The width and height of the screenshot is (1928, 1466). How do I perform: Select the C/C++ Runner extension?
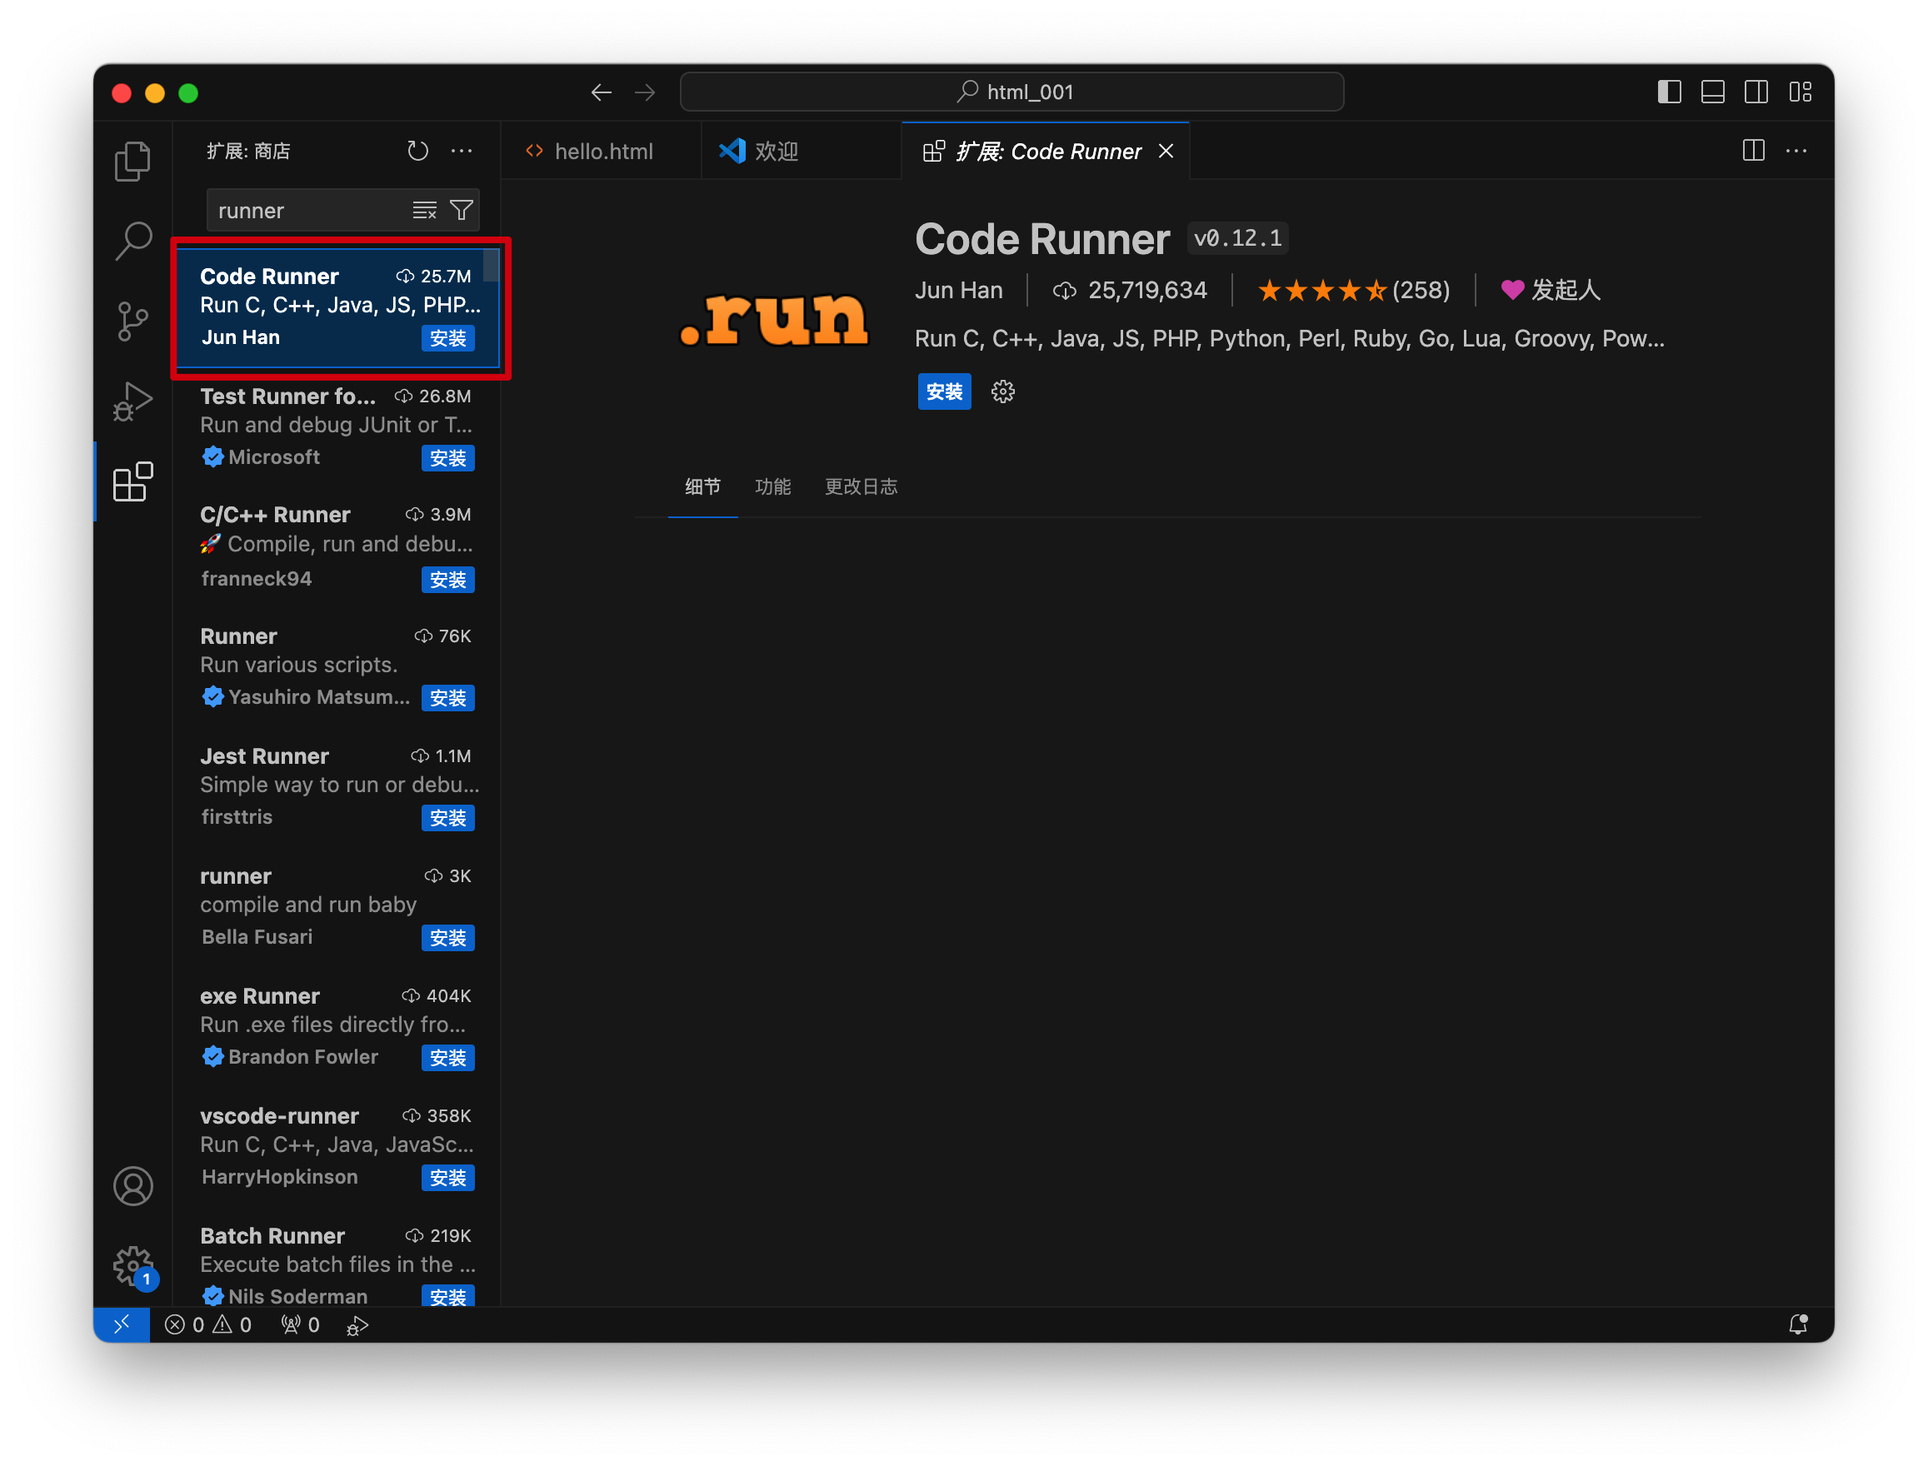click(337, 548)
